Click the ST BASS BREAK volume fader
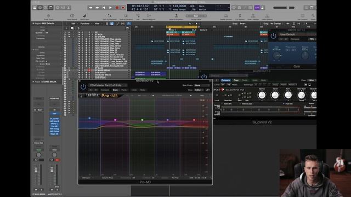The height and width of the screenshot is (197, 351). 36,170
